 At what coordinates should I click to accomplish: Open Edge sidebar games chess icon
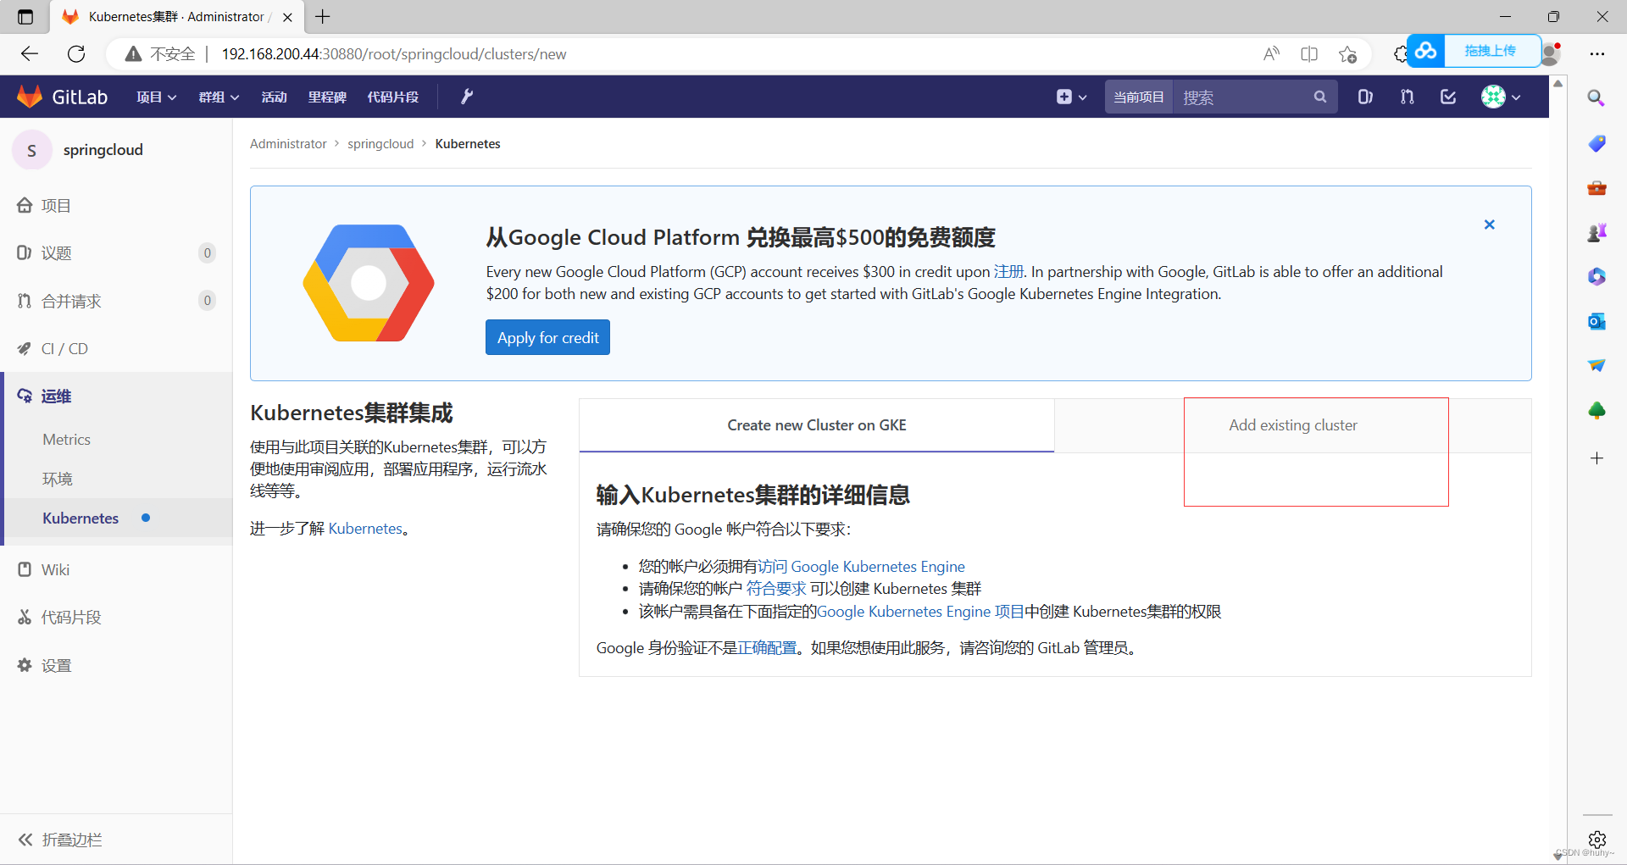click(1596, 232)
